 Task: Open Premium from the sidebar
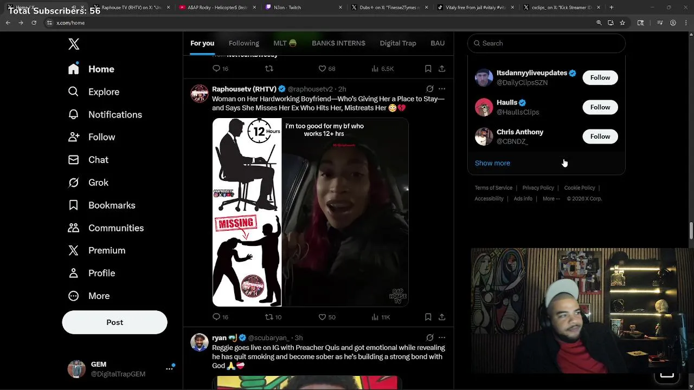click(x=97, y=251)
